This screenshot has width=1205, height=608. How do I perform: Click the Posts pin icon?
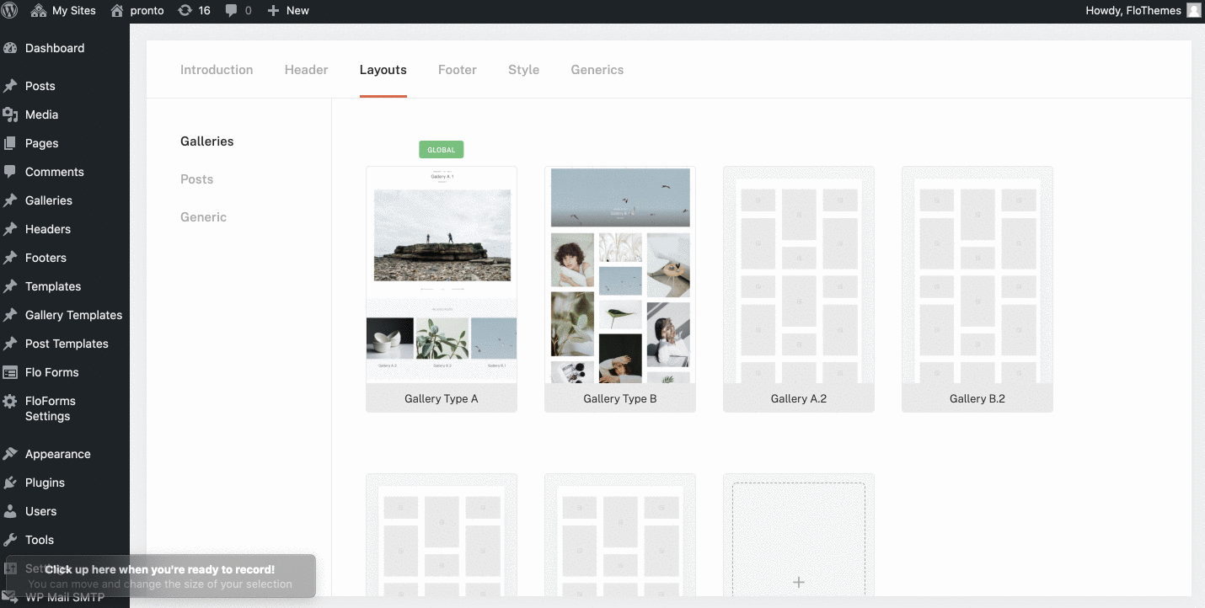pos(10,86)
